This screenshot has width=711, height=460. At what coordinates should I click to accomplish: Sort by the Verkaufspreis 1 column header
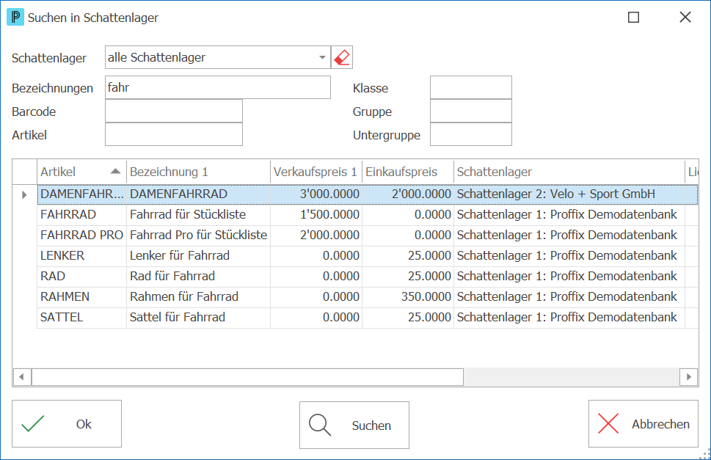tap(316, 172)
